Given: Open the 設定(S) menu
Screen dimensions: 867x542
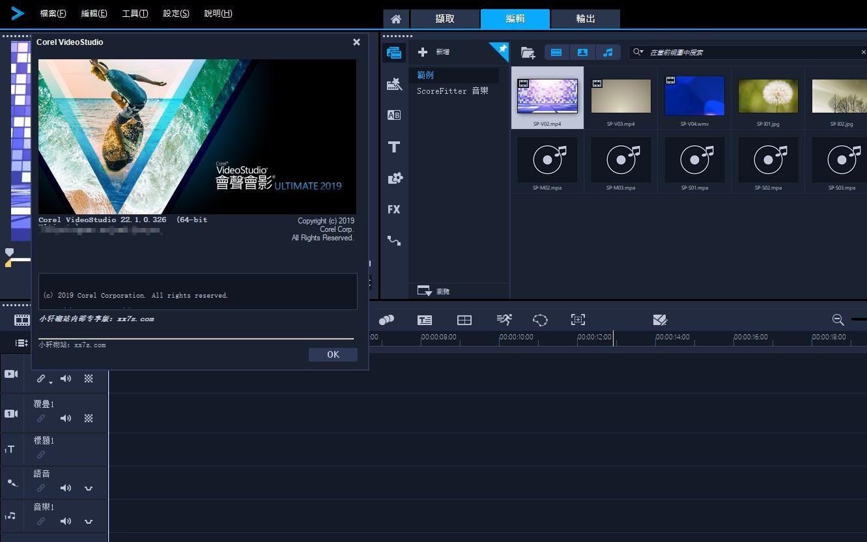Looking at the screenshot, I should [176, 14].
